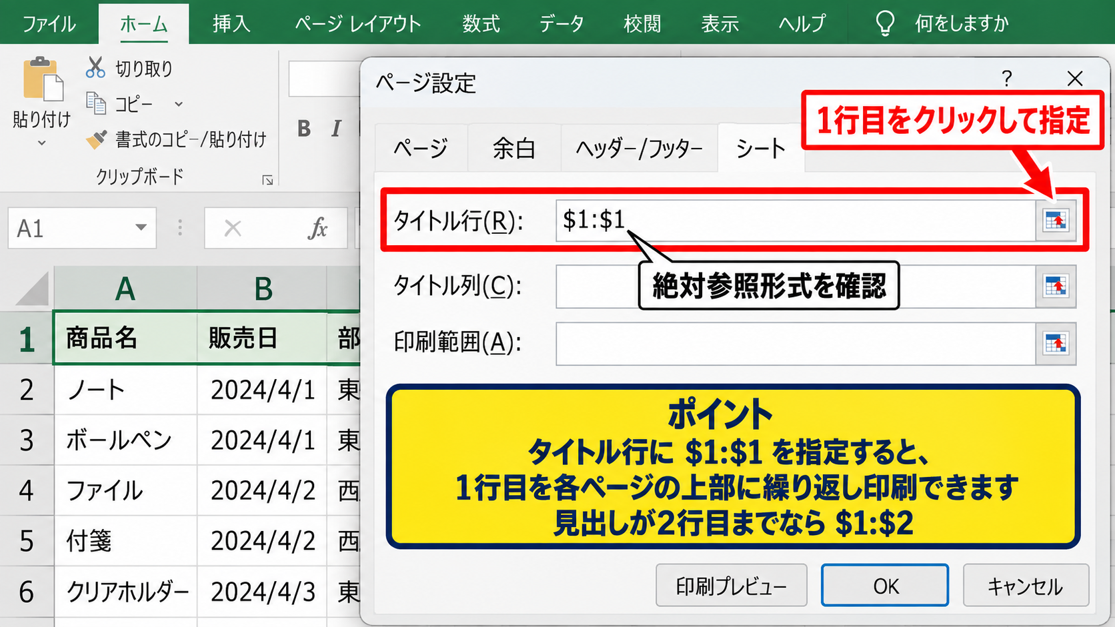The image size is (1115, 627).
Task: Open the ファイル tab
Action: pos(49,24)
